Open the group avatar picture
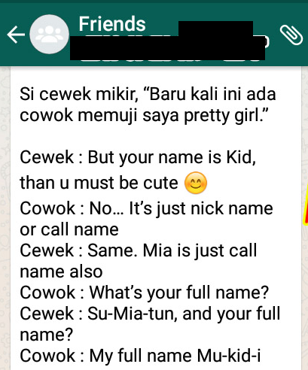This screenshot has height=370, width=308. (x=49, y=35)
